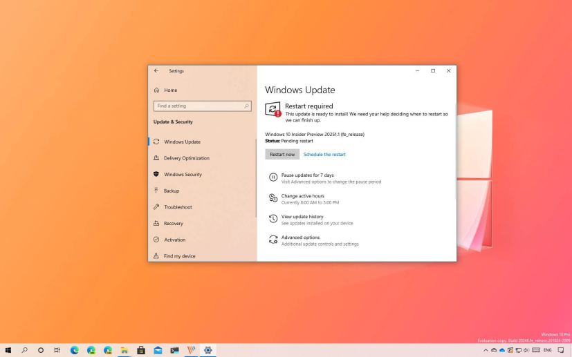572x357 pixels.
Task: Click the shield icon for Windows Security
Action: pyautogui.click(x=156, y=174)
